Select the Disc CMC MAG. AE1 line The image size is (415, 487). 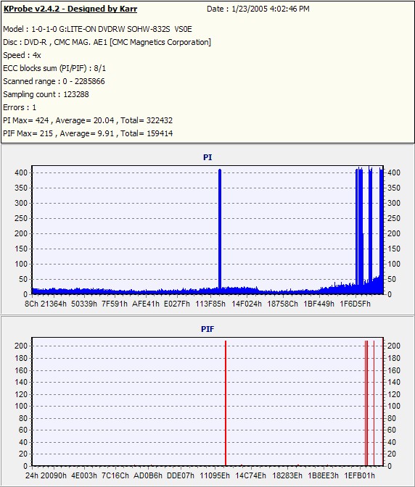coord(107,42)
